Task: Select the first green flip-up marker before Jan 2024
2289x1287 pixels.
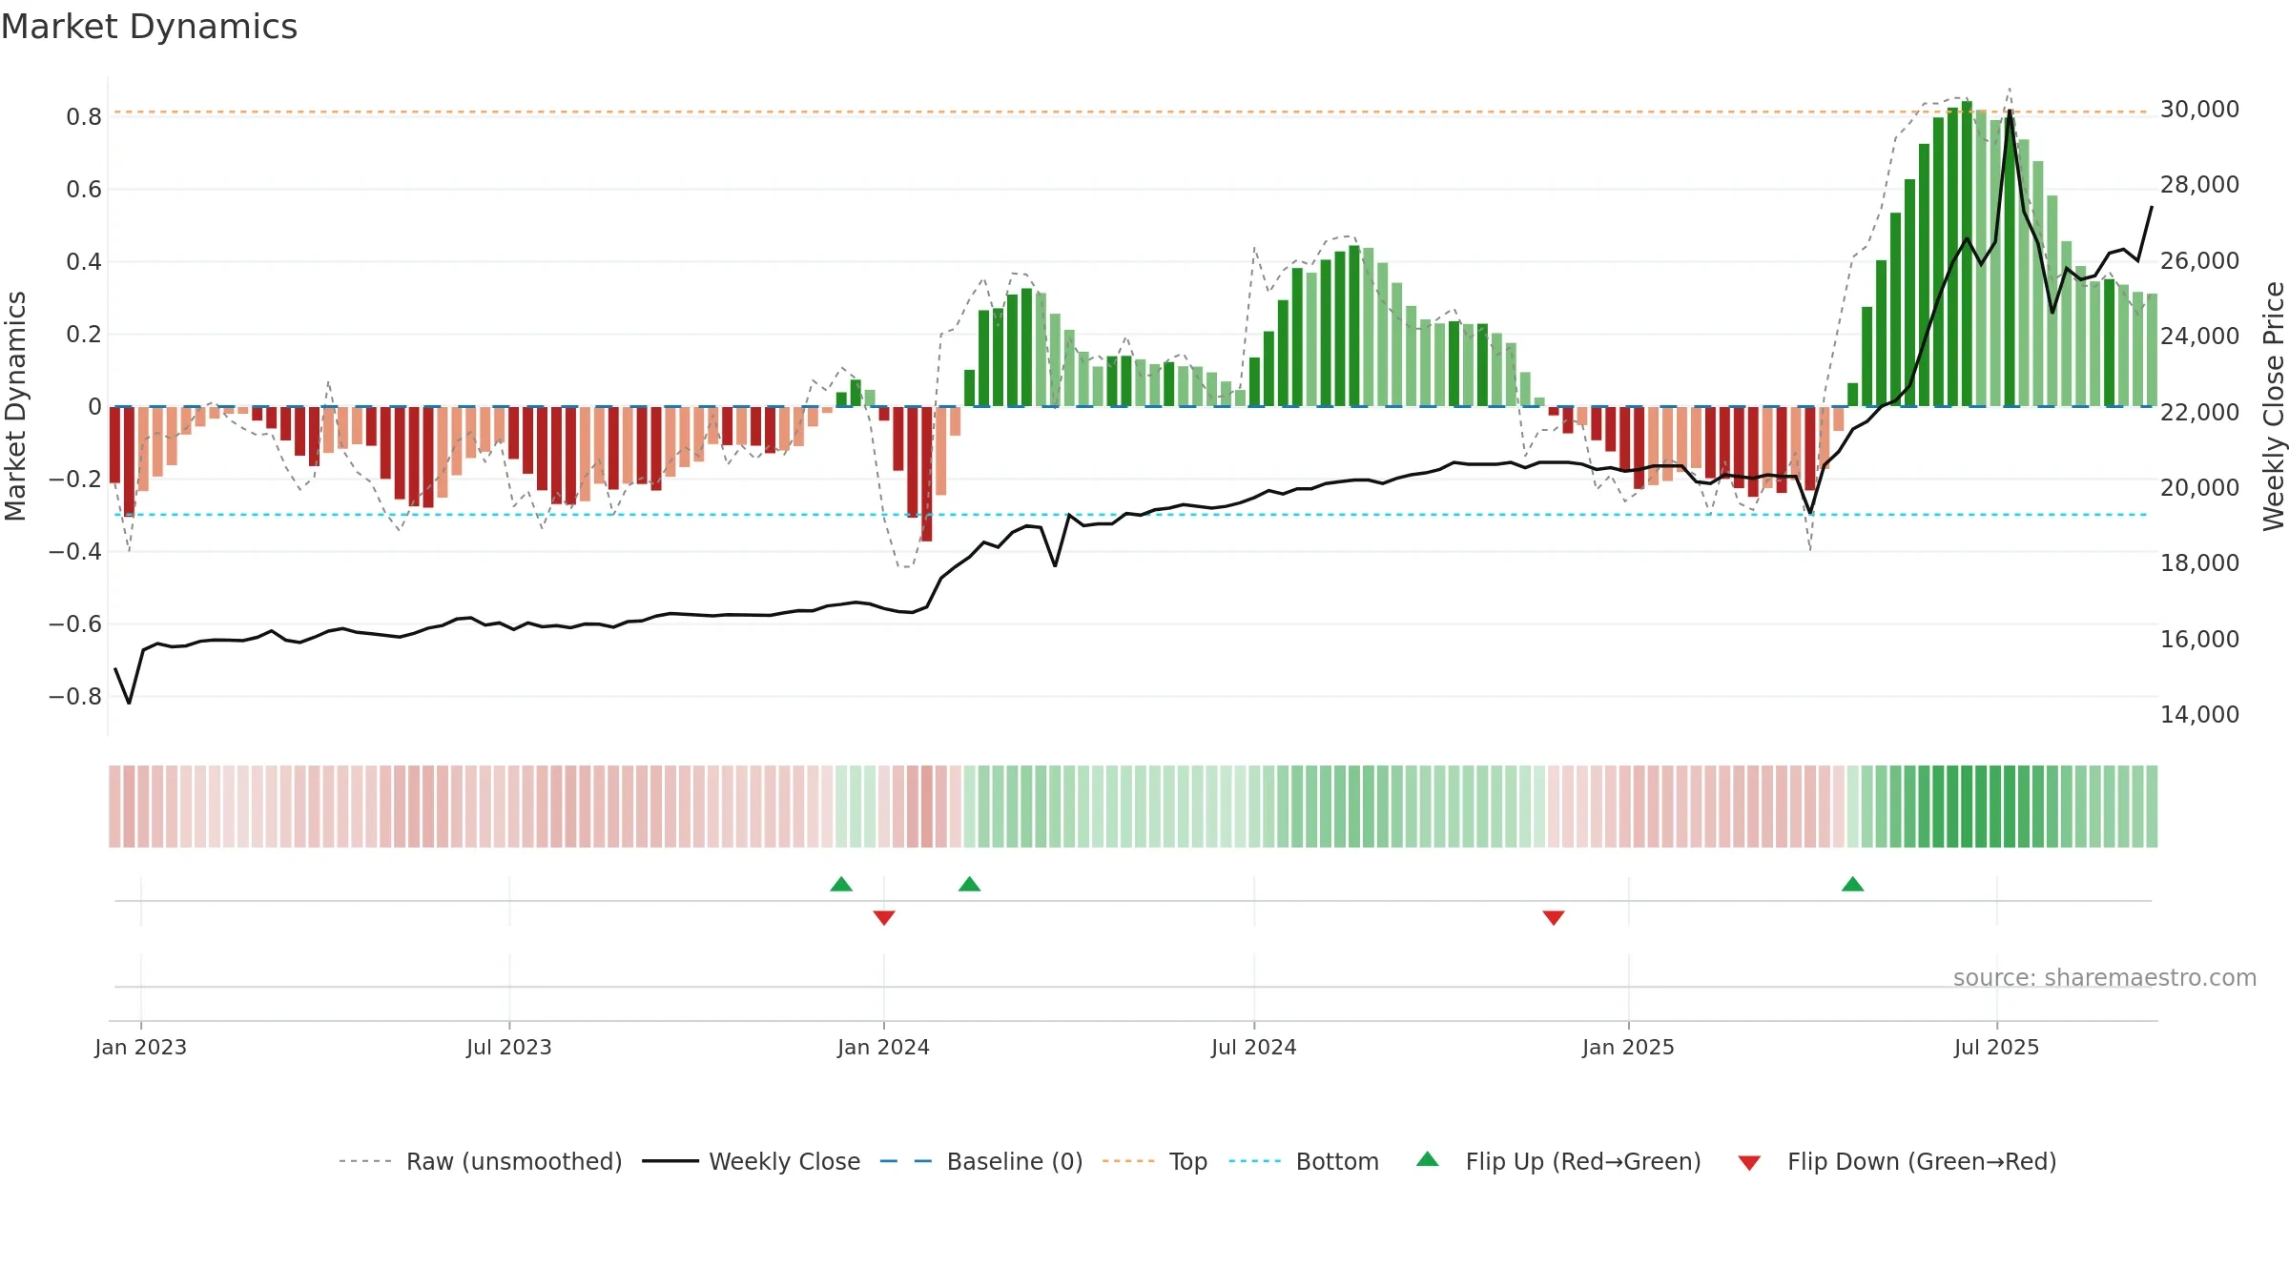Action: tap(841, 884)
